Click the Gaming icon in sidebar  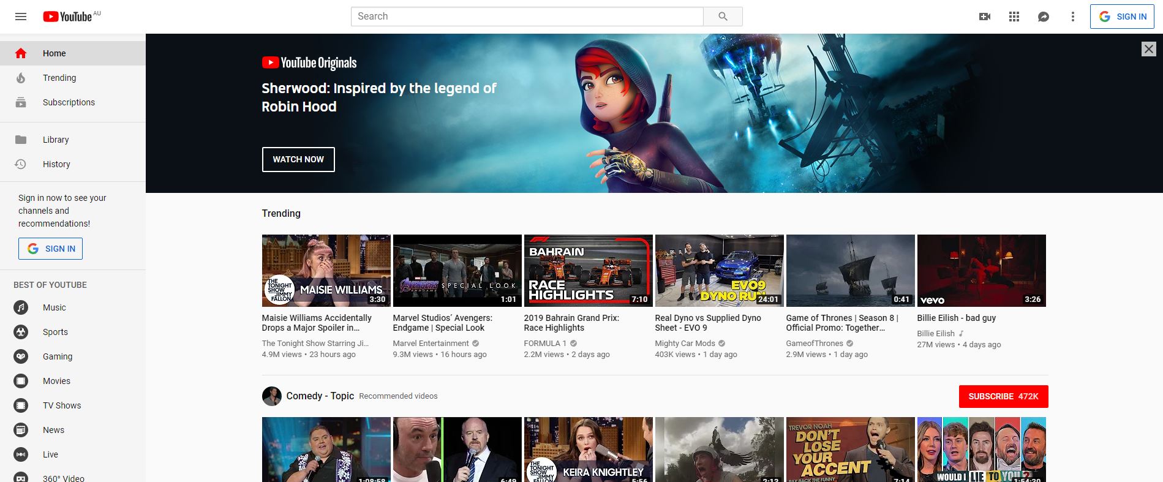point(21,356)
